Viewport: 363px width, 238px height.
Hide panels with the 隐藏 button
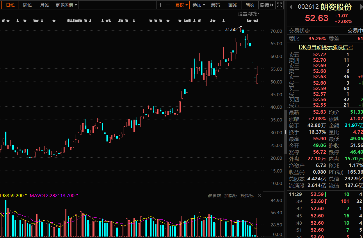[x=267, y=5]
